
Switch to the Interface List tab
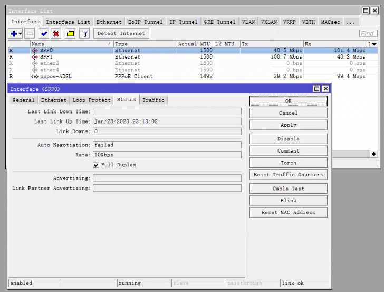[x=68, y=22]
